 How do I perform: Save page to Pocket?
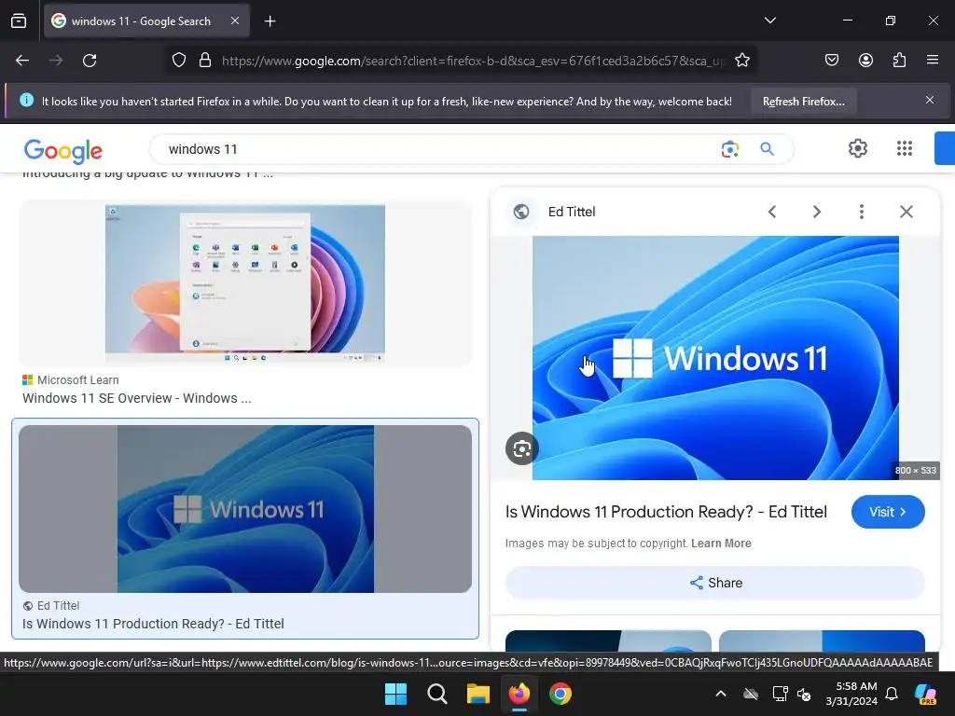(831, 60)
